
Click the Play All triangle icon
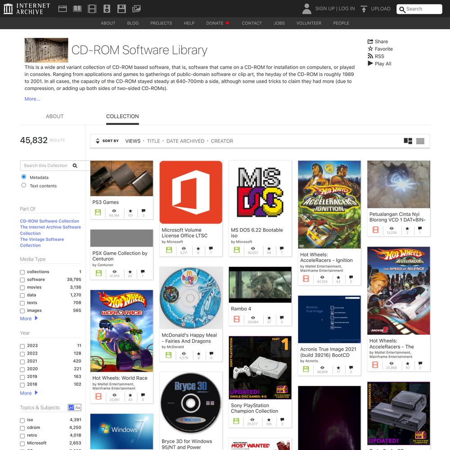tap(370, 63)
